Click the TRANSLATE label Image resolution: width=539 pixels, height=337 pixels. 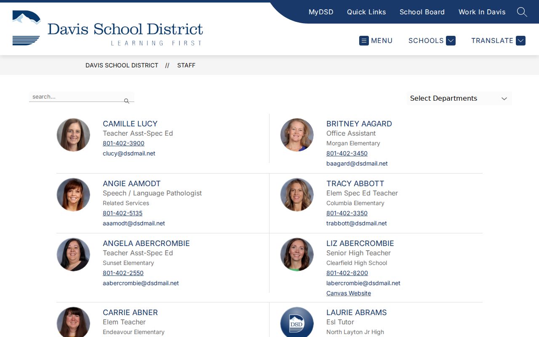[x=492, y=40]
